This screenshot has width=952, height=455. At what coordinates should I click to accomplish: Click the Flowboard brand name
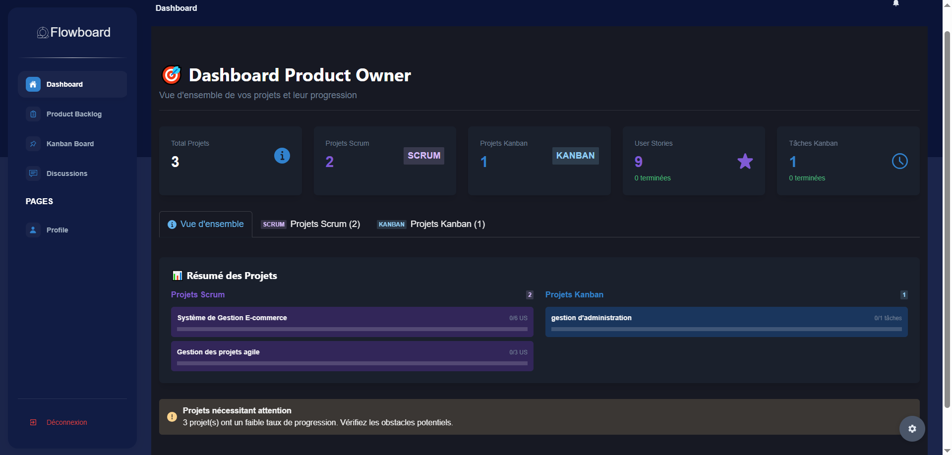point(80,32)
